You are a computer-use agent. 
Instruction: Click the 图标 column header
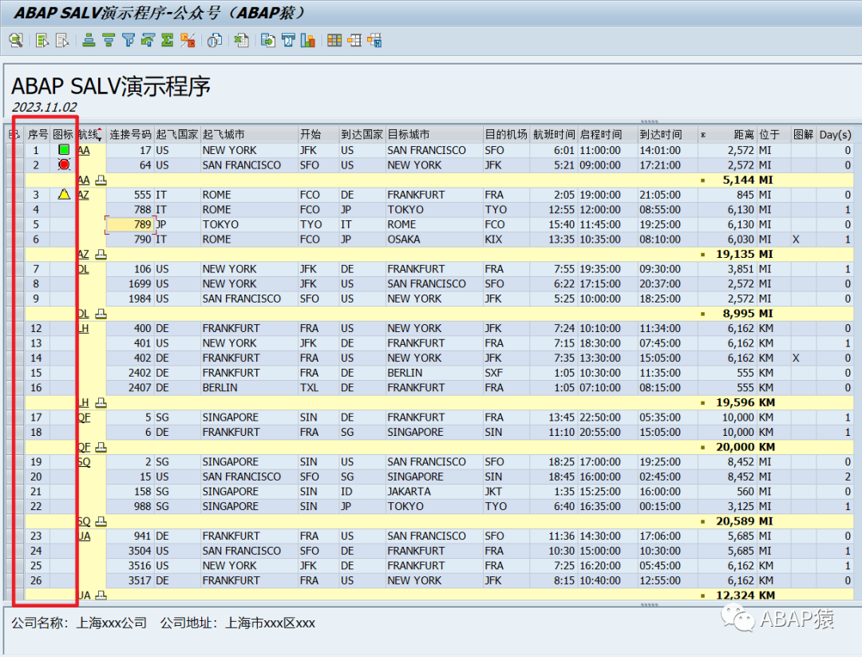63,135
